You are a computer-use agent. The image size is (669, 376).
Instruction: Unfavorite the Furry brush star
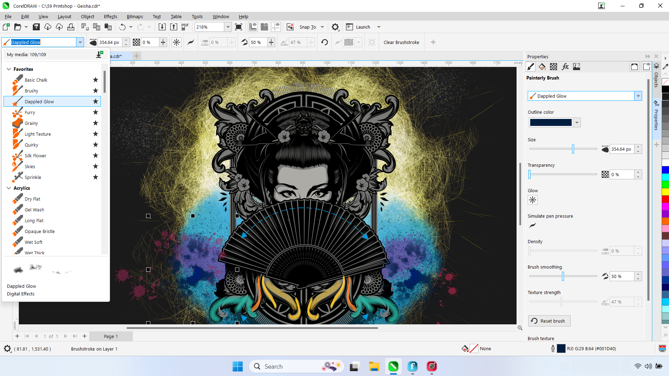[96, 112]
